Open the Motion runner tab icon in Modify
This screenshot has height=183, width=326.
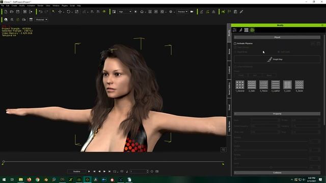[x=240, y=30]
